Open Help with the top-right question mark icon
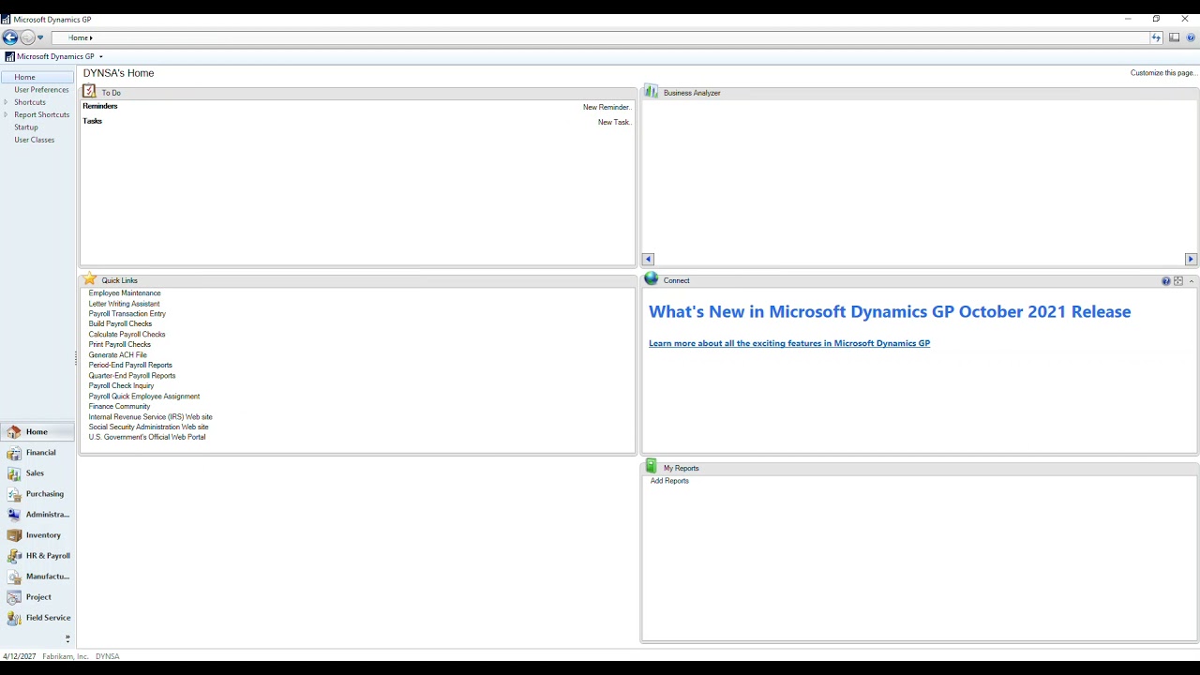The width and height of the screenshot is (1200, 675). pyautogui.click(x=1191, y=37)
